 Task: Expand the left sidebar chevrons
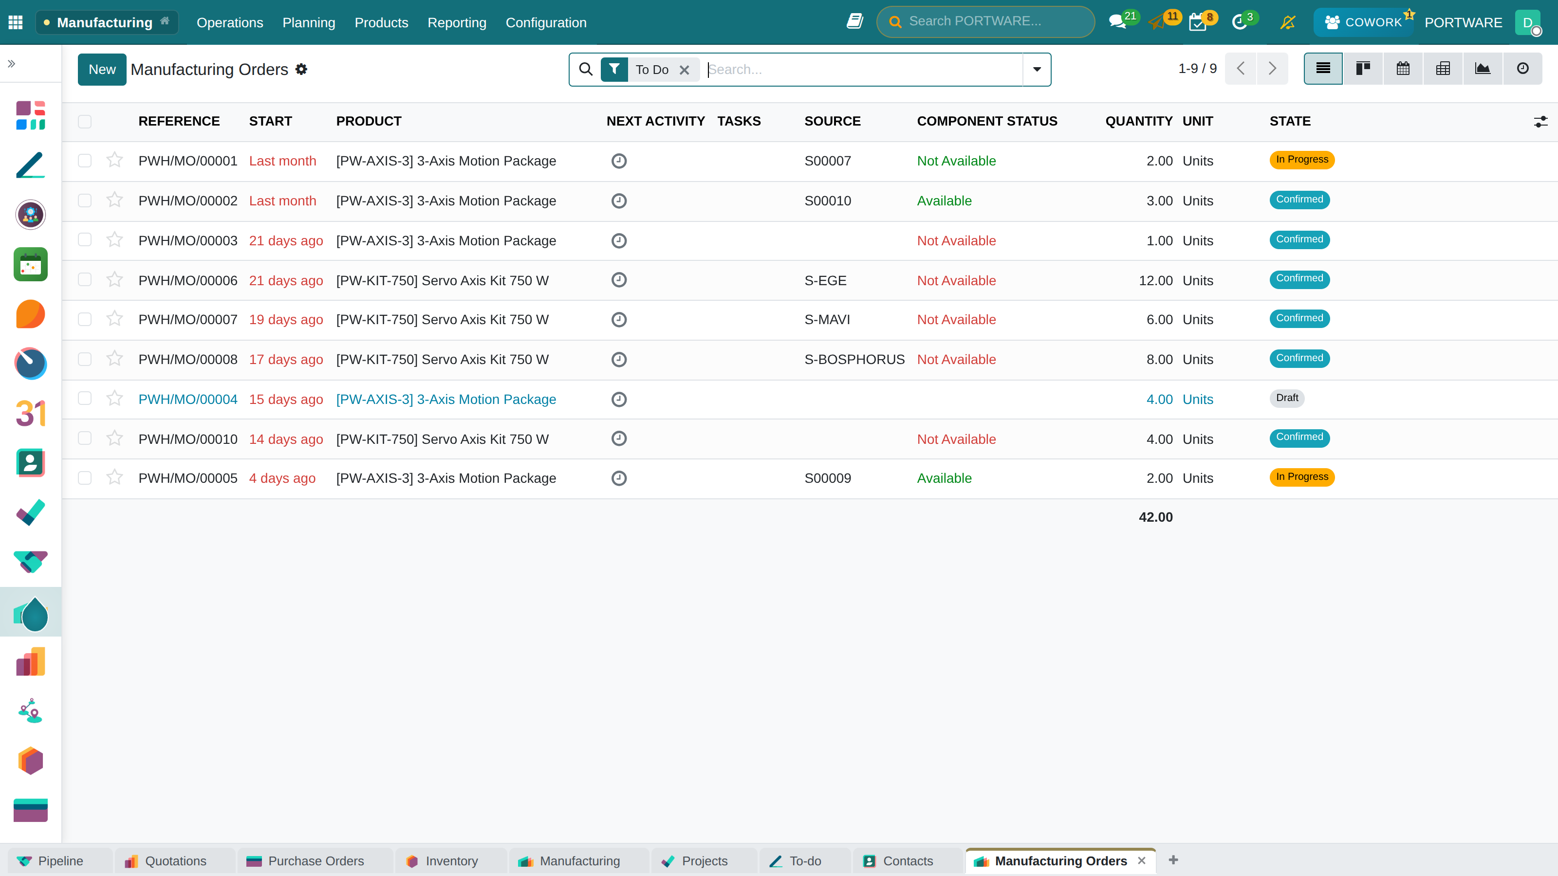tap(12, 63)
